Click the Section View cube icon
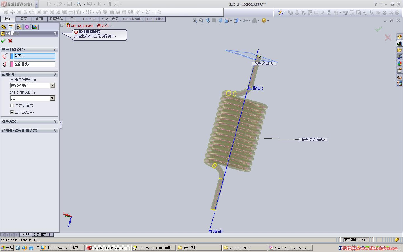Image resolution: width=403 pixels, height=252 pixels. point(214,20)
